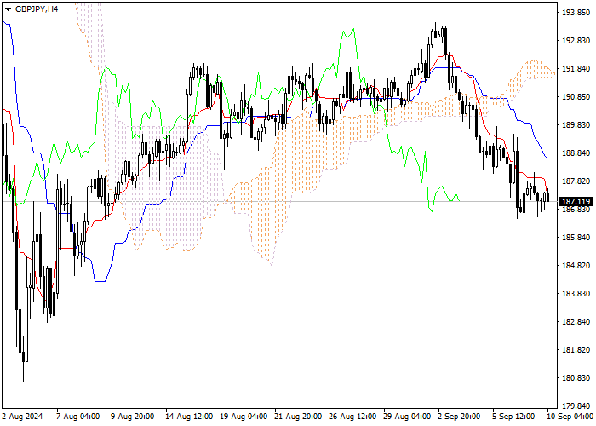This screenshot has width=596, height=426.
Task: Click the 29 Aug 04:00 time label
Action: (x=408, y=417)
